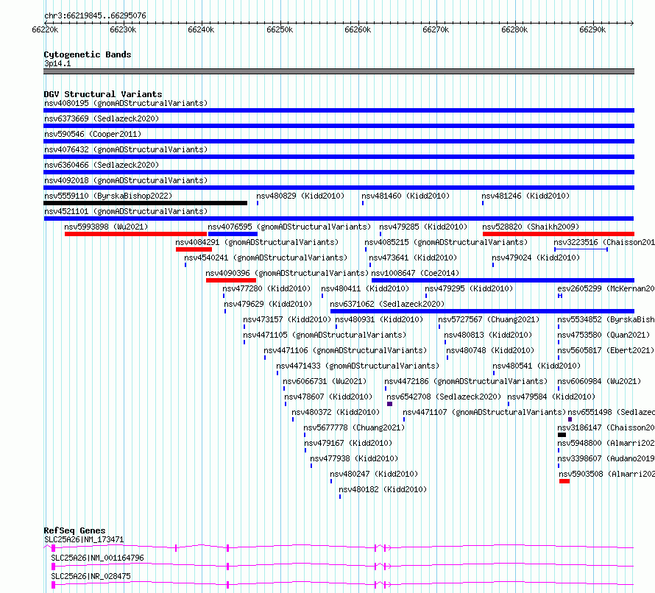This screenshot has height=593, width=655.
Task: Click nsv4472186 gnomAD variant label
Action: pos(466,381)
